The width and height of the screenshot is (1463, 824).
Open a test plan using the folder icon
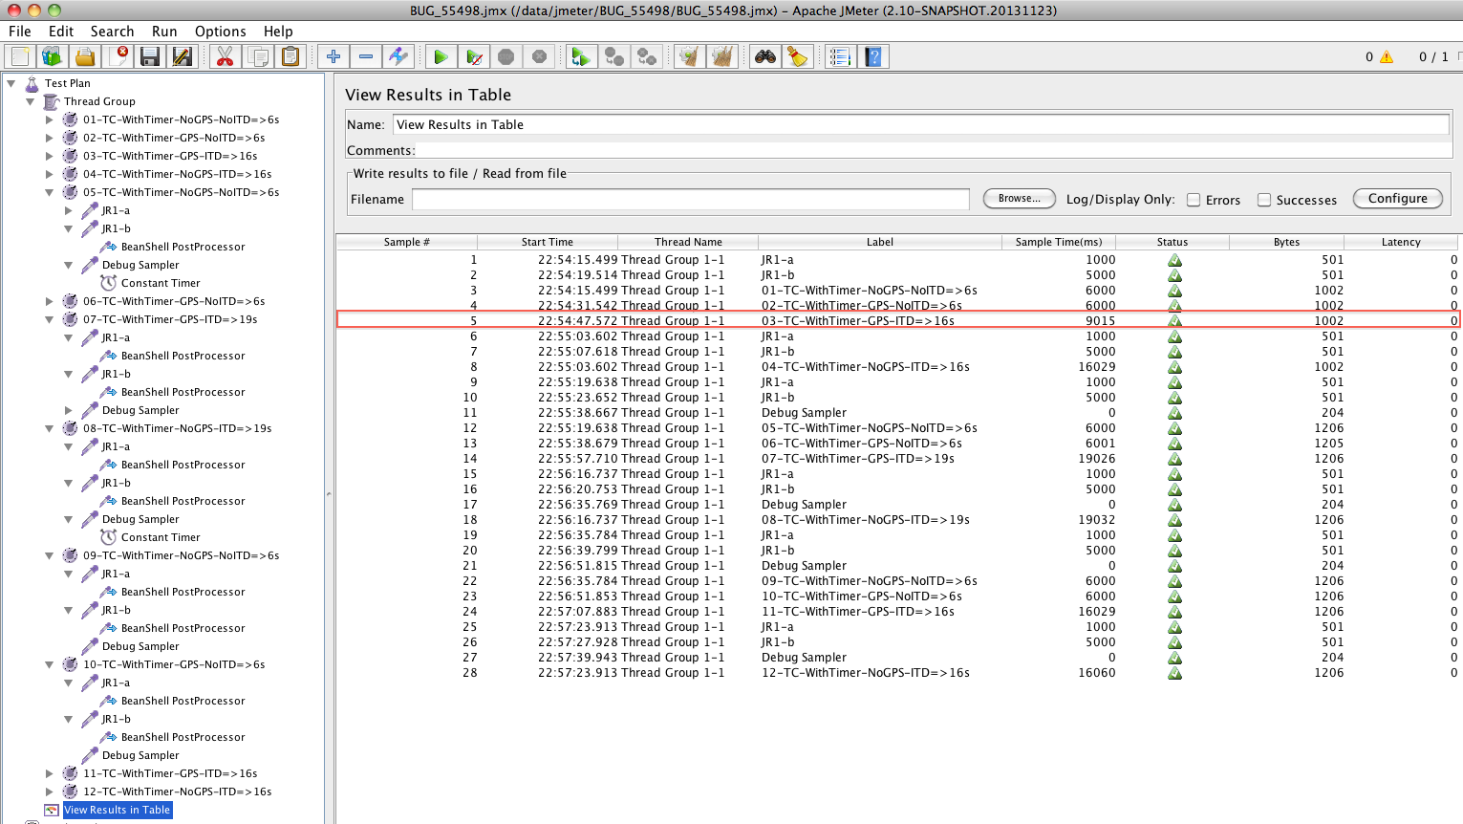(84, 56)
